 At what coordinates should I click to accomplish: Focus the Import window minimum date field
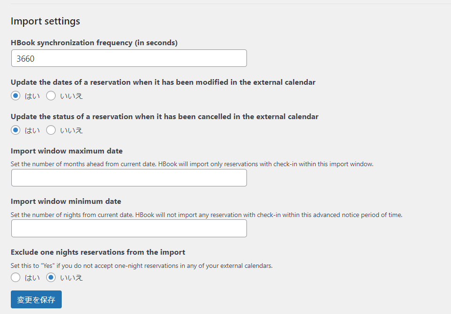click(129, 228)
